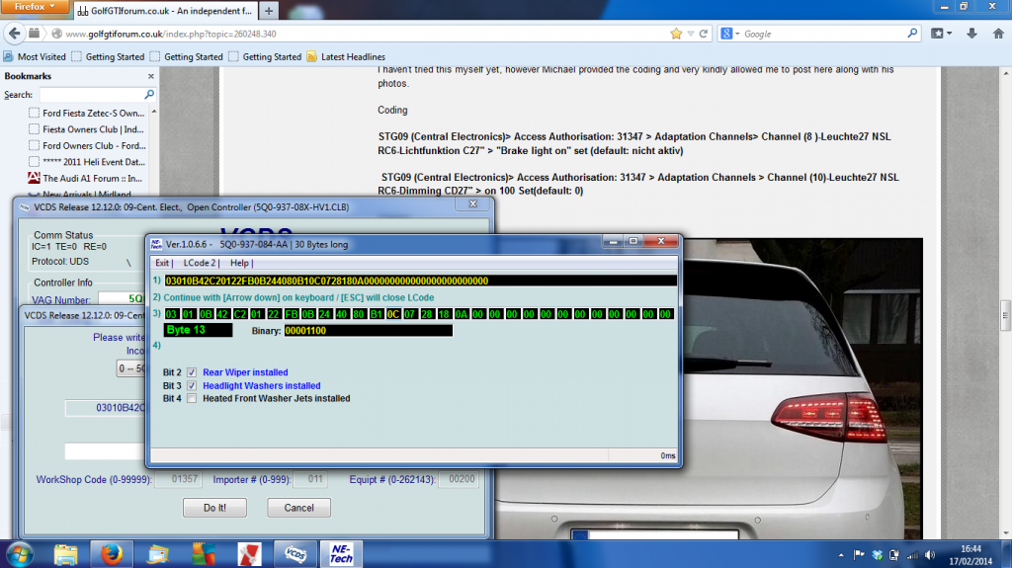
Task: Click volume speaker icon in system tray
Action: [x=929, y=555]
